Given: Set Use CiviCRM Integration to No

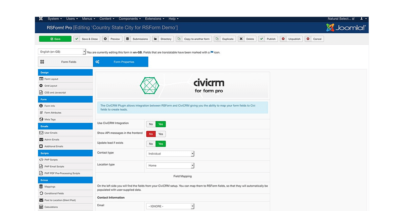Looking at the screenshot, I should coord(151,124).
